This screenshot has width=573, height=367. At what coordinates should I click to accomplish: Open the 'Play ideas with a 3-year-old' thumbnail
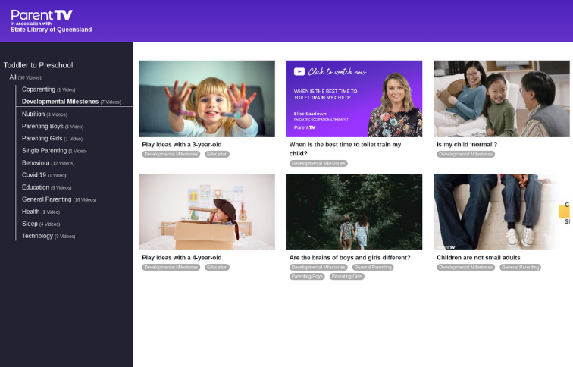[207, 99]
